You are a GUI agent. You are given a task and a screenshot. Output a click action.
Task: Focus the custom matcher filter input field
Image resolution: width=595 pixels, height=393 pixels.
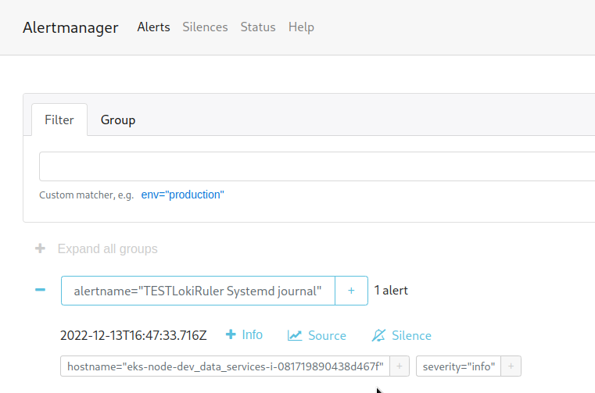click(x=317, y=166)
